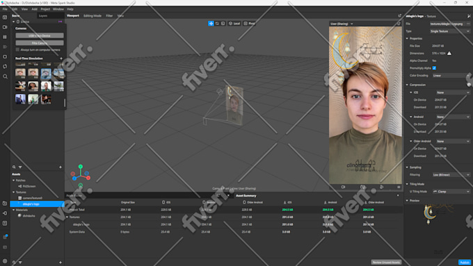Collapse the Sampling section in inspector
The height and width of the screenshot is (266, 473).
point(407,167)
